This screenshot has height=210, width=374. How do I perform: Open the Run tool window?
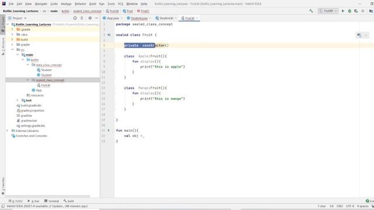(33, 201)
